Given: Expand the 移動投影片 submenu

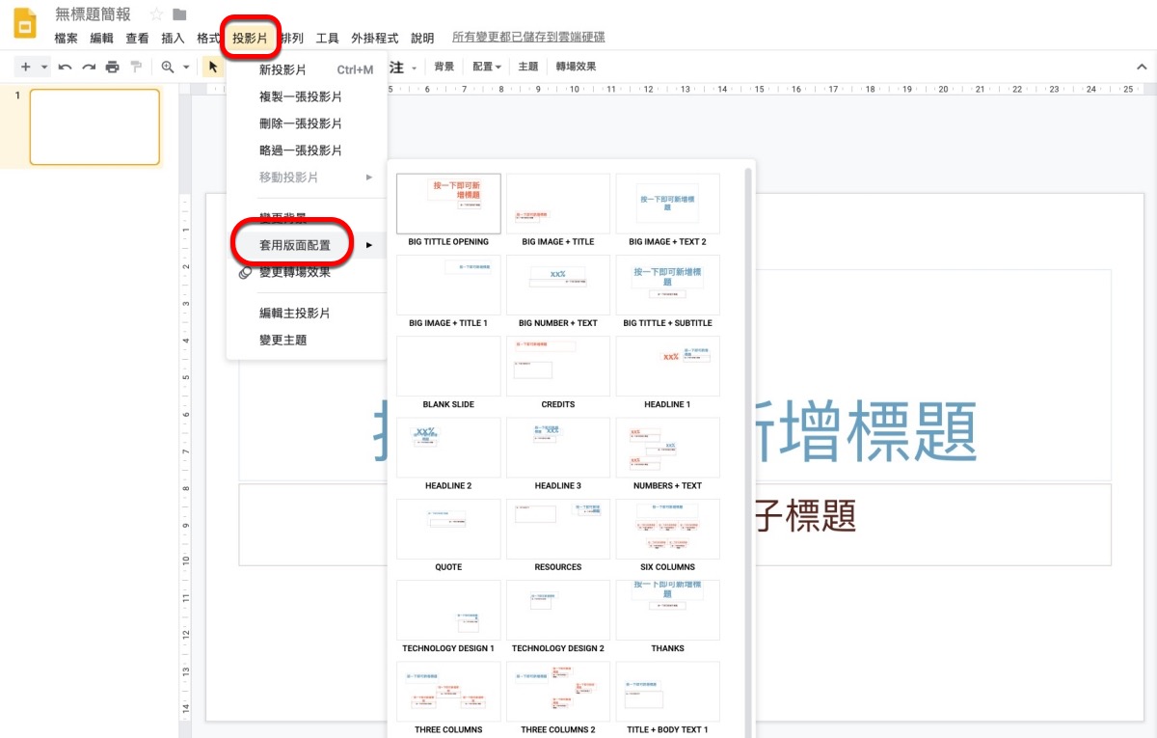Looking at the screenshot, I should pyautogui.click(x=307, y=178).
